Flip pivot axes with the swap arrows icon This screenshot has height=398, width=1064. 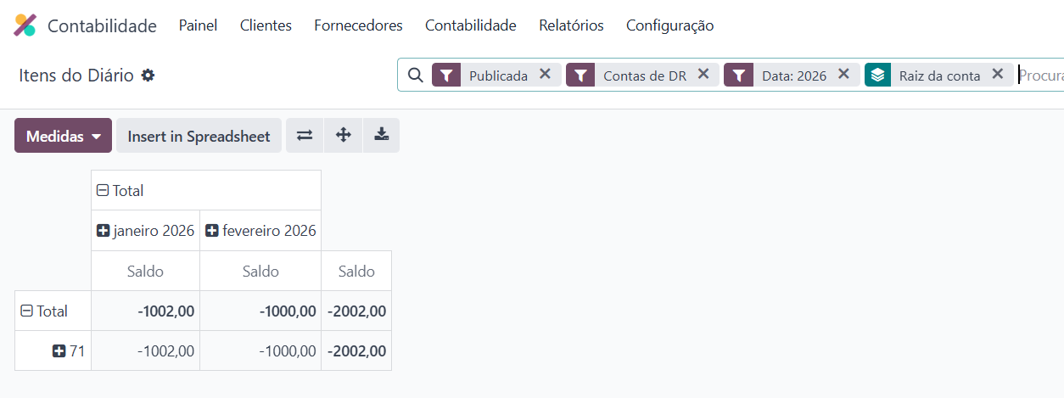[305, 135]
